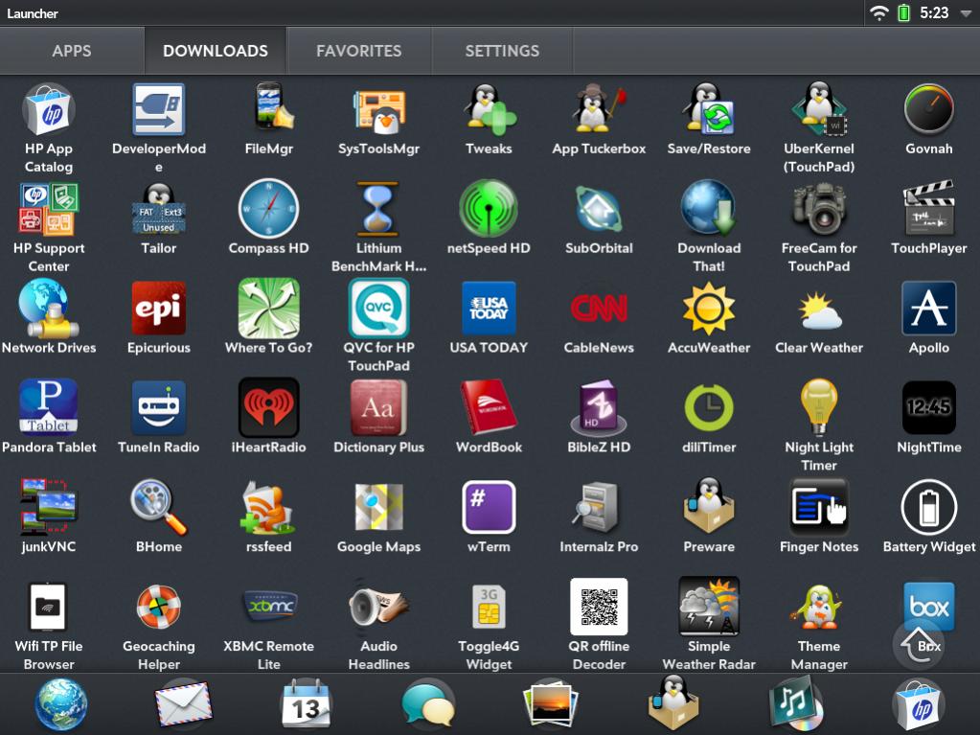Image resolution: width=980 pixels, height=735 pixels.
Task: Tap the Launcher menu in top bar
Action: pyautogui.click(x=33, y=12)
